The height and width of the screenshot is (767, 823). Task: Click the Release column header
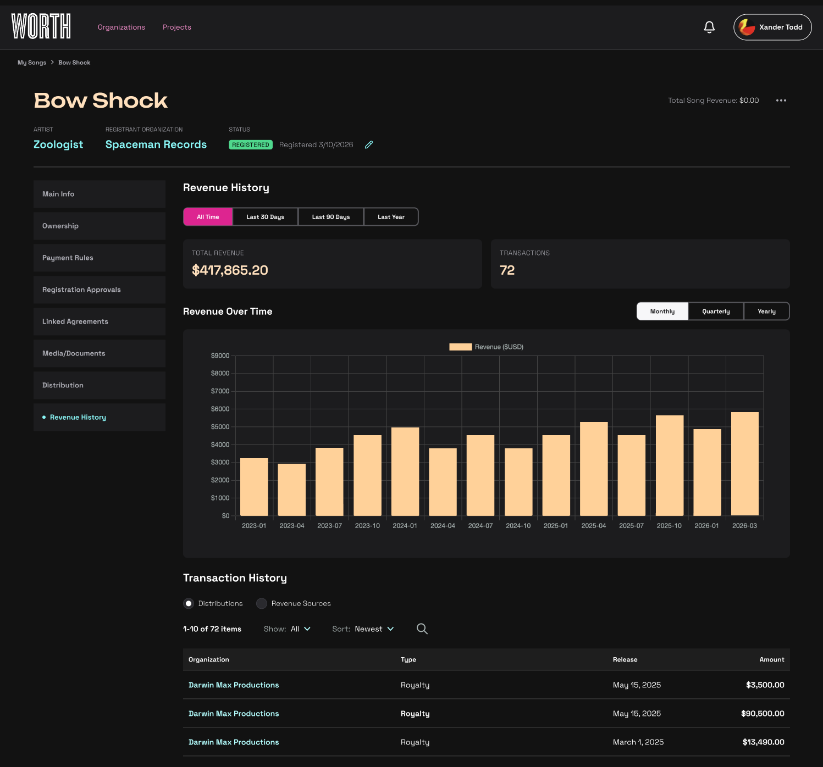[x=625, y=659]
